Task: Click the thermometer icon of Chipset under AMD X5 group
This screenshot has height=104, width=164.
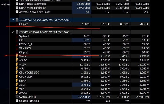Action: [x=17, y=24]
